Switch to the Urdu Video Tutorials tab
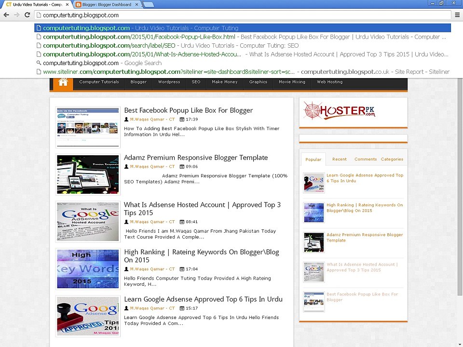This screenshot has width=463, height=347. coord(37,4)
